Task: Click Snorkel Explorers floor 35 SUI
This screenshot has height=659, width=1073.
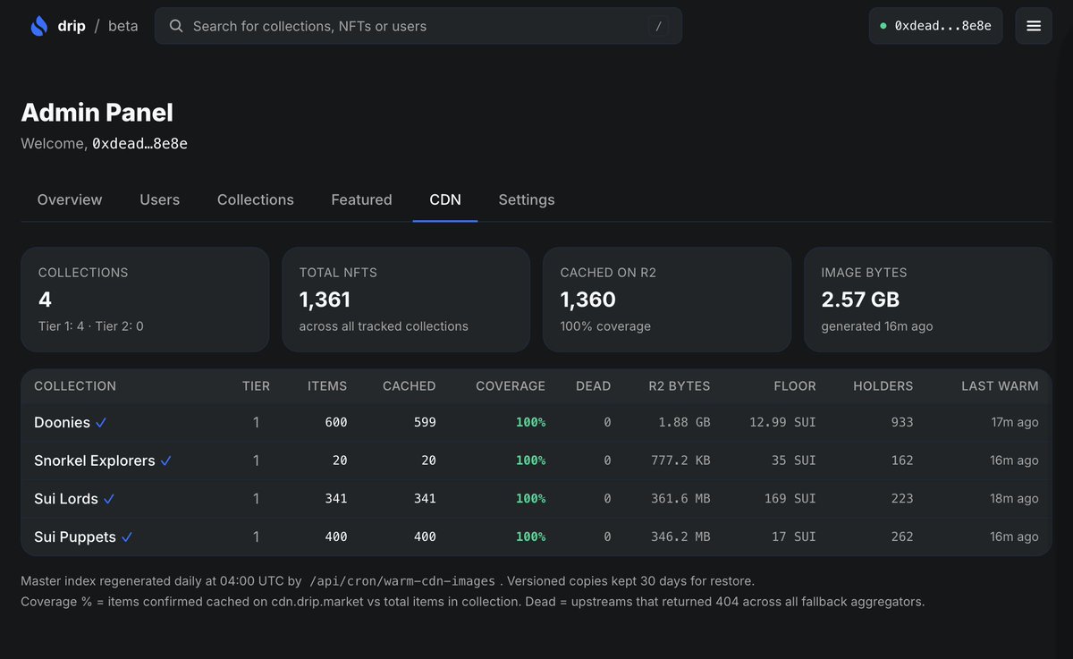Action: pos(794,460)
